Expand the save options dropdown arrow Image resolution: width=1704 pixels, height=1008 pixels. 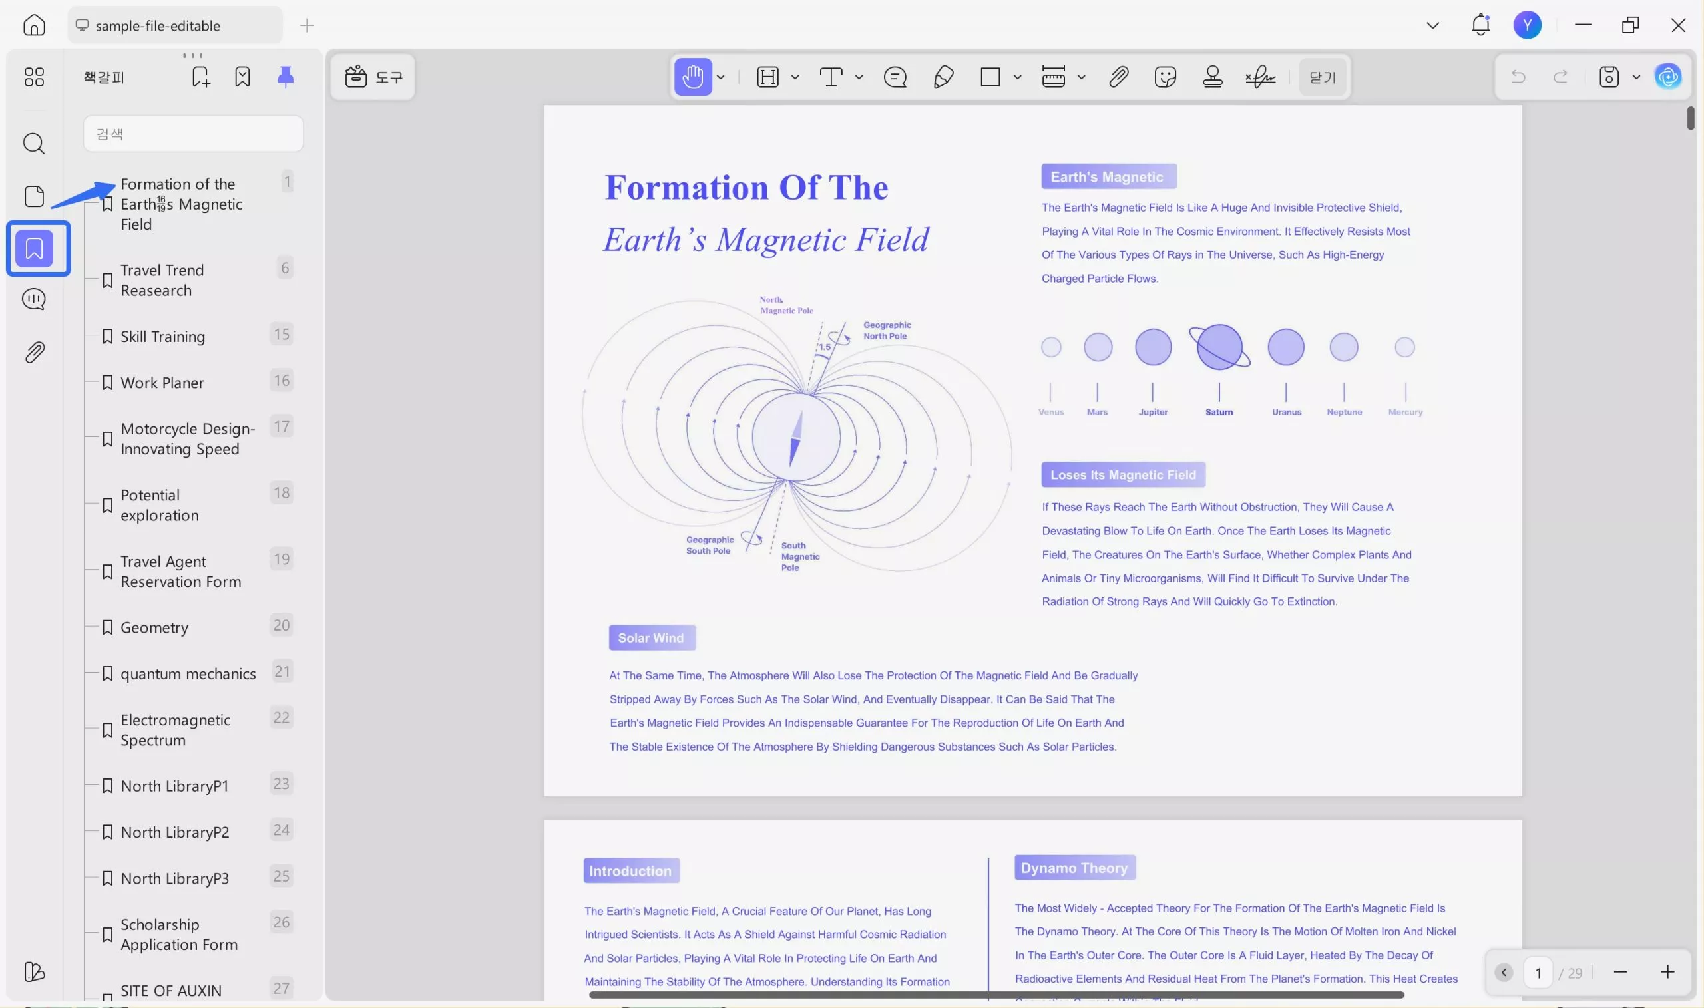click(x=1636, y=77)
